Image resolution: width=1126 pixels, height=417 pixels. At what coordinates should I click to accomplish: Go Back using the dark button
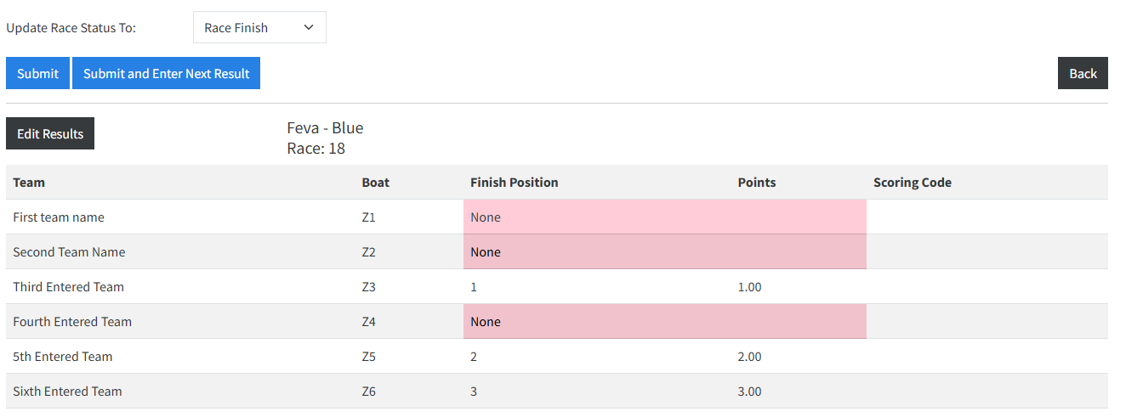(1082, 73)
